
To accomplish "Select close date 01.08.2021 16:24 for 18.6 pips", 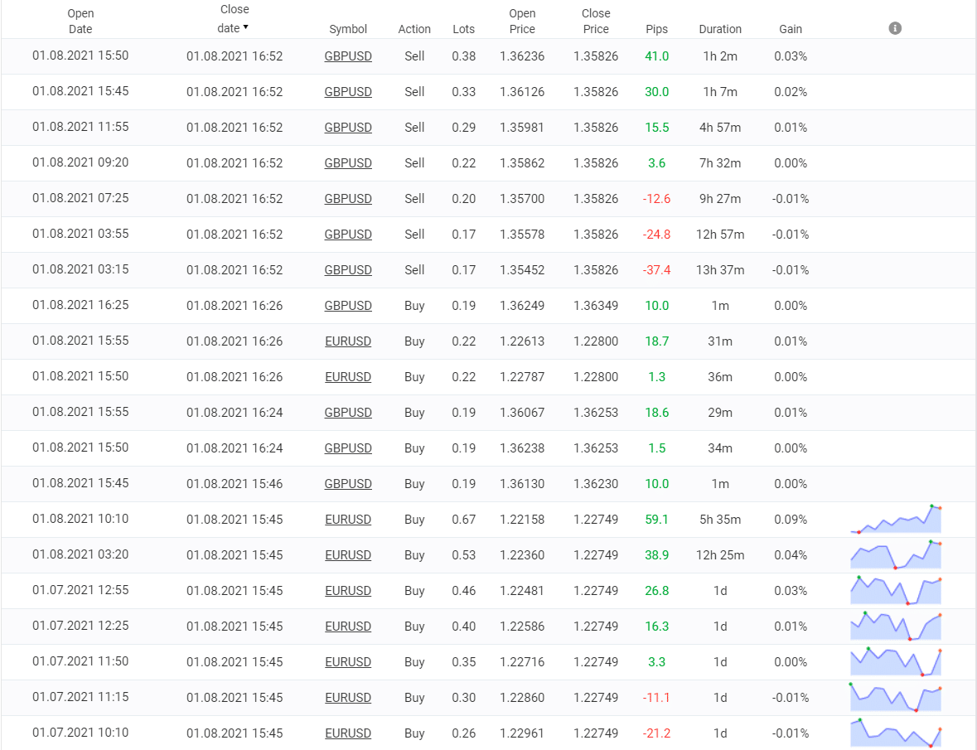I will coord(235,413).
